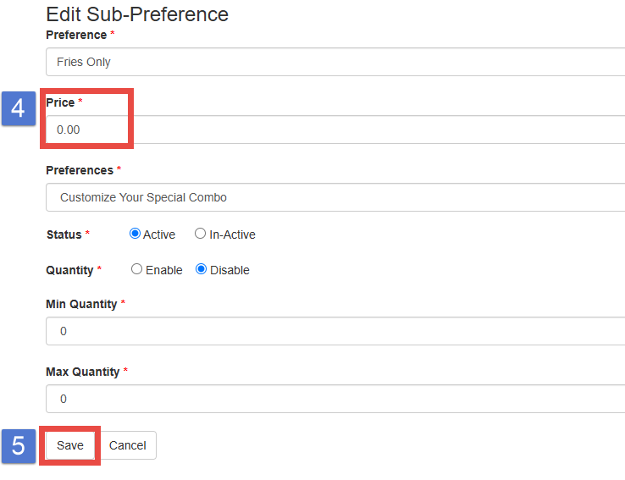625x480 pixels.
Task: Focus the Price input showing 0.00
Action: click(x=335, y=130)
